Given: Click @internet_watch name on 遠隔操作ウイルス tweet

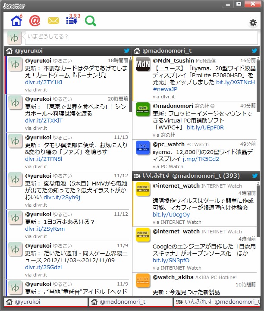Looking at the screenshot, I should (176, 185).
